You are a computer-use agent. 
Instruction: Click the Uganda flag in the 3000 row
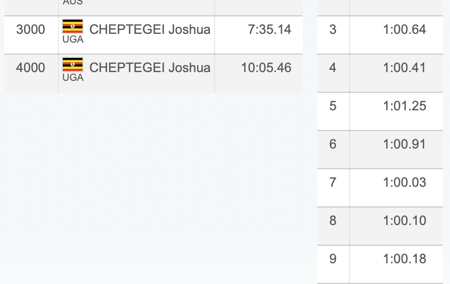[73, 26]
